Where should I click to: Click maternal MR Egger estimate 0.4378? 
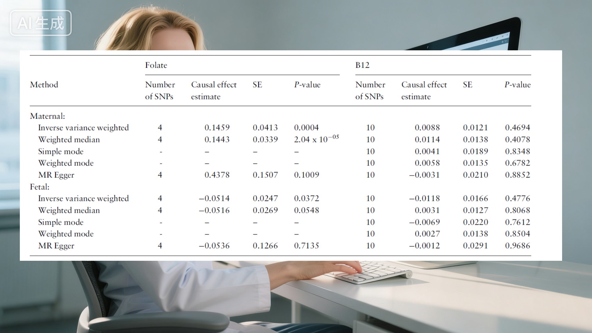coord(217,175)
